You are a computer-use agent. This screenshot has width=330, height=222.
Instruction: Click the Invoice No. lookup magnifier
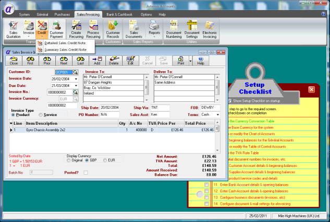[76, 92]
